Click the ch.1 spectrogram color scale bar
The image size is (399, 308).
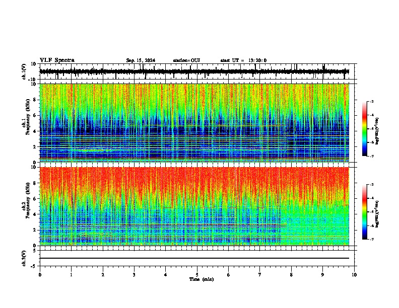click(x=365, y=129)
